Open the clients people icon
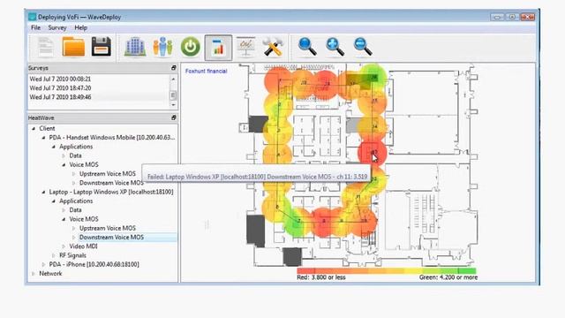Screen dimensions: 565x318 pyautogui.click(x=162, y=47)
